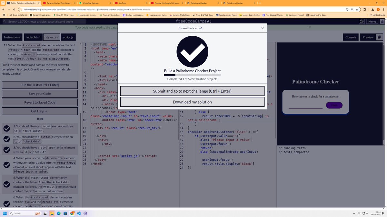387x217 pixels.
Task: Open the Chrome three-dot menu
Action: pyautogui.click(x=383, y=10)
